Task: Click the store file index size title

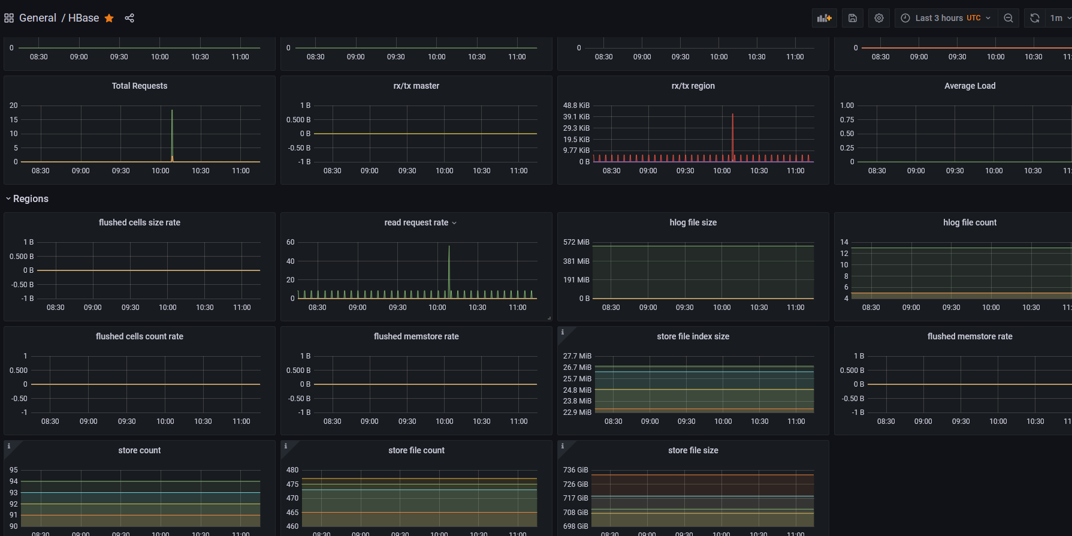Action: click(693, 336)
